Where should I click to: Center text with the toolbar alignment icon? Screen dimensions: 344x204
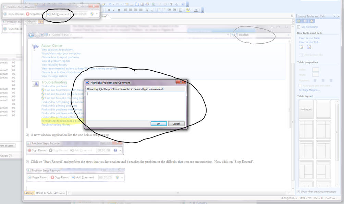pyautogui.click(x=131, y=10)
